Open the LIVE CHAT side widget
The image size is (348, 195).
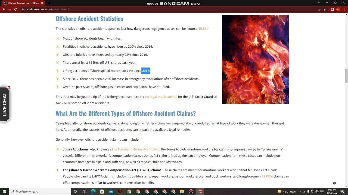(4, 104)
